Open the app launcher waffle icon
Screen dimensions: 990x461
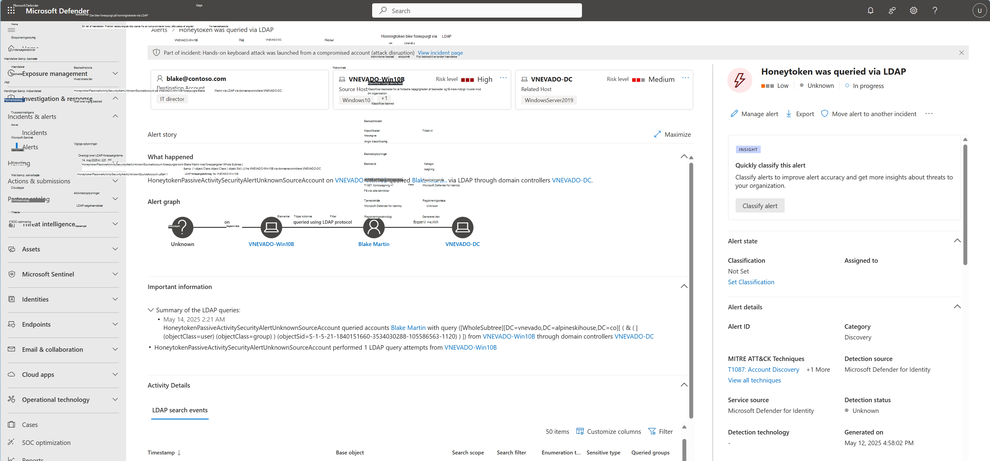11,10
